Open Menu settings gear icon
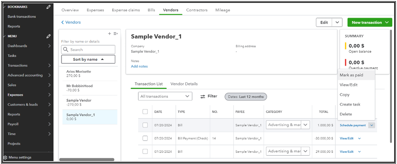Viewport: 397px width, 164px height. coord(5,157)
